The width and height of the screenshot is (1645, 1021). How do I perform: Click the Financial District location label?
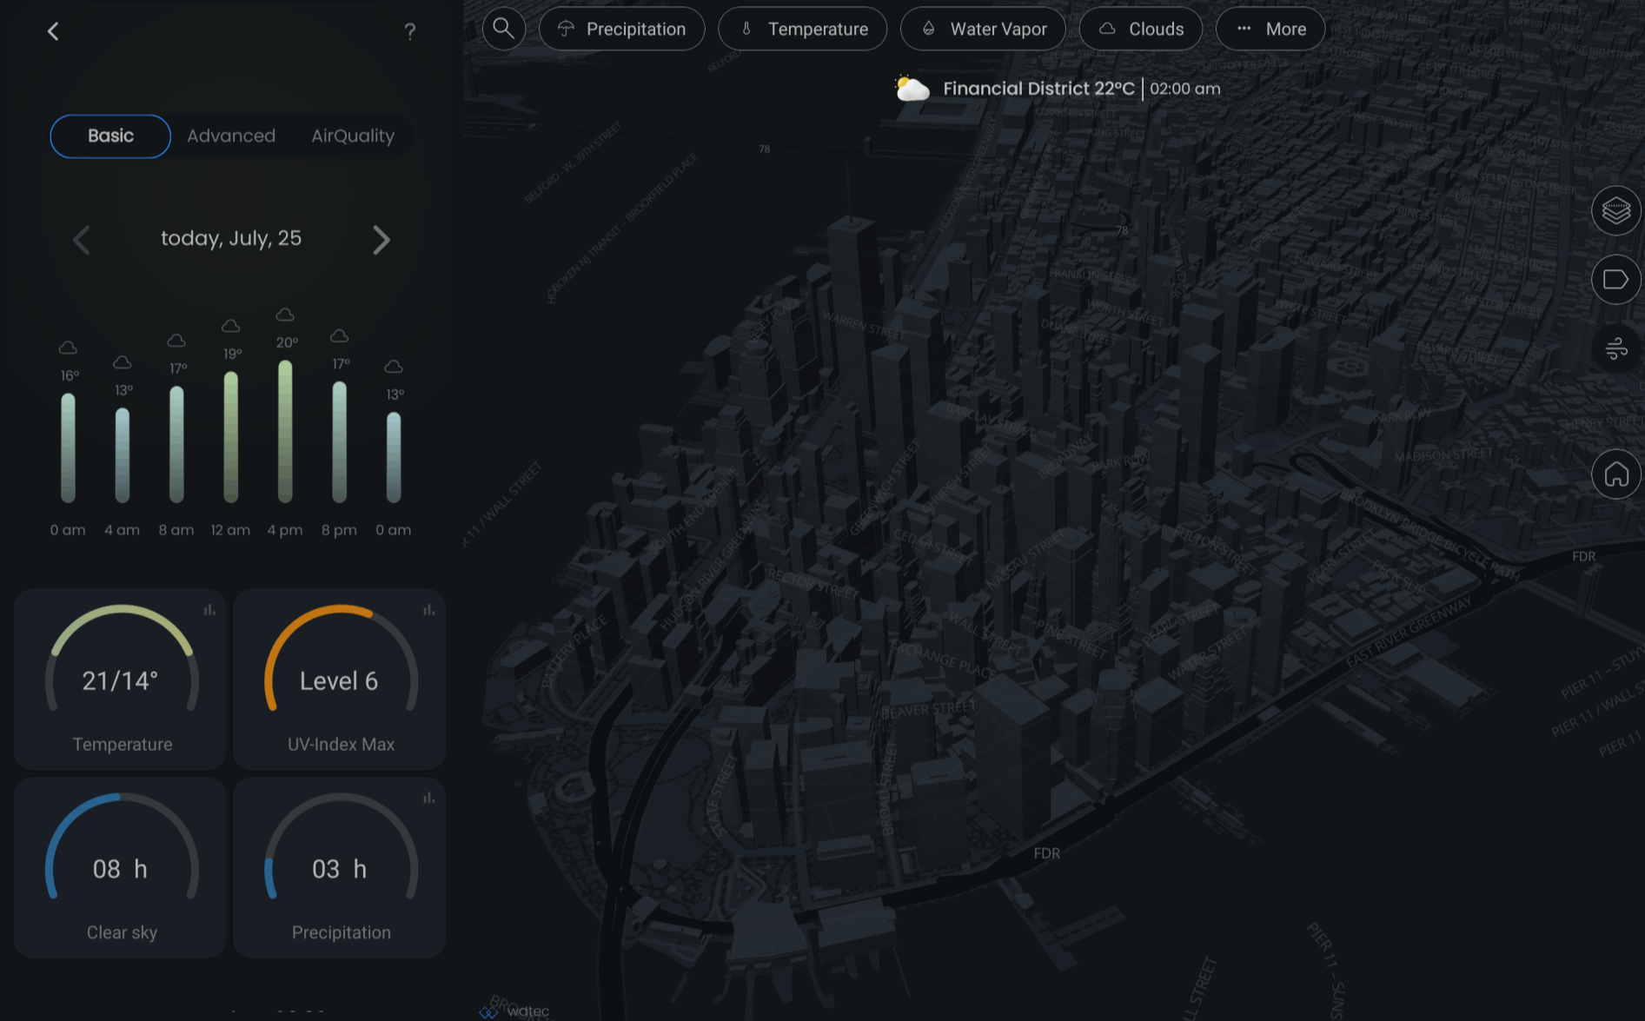pyautogui.click(x=1039, y=88)
